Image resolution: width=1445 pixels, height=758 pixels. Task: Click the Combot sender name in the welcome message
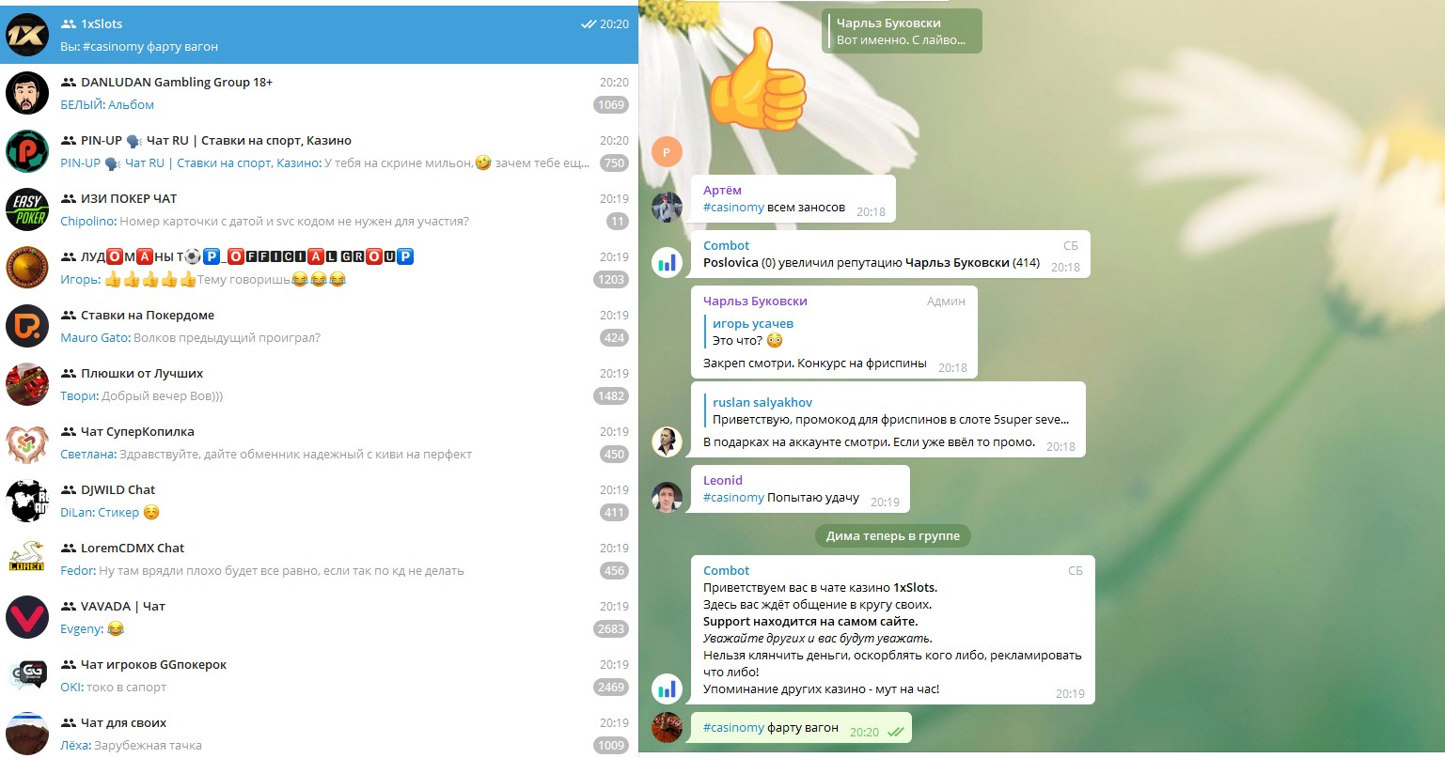726,570
